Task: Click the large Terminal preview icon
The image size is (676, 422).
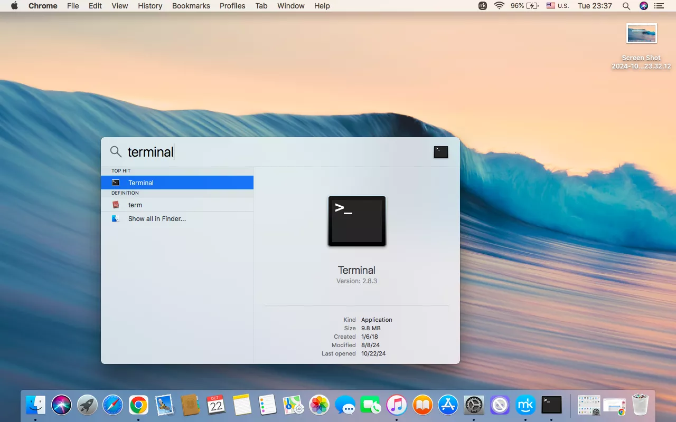Action: tap(357, 221)
